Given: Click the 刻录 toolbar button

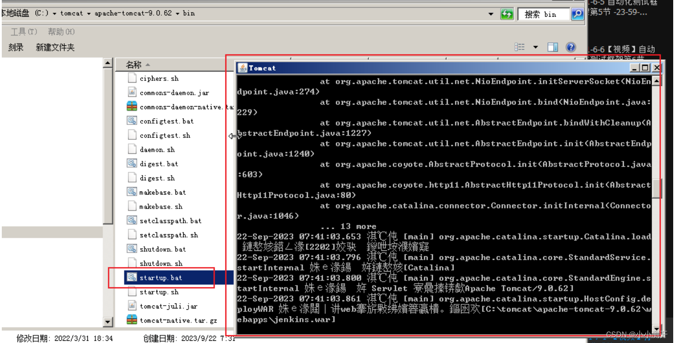Looking at the screenshot, I should coord(16,47).
